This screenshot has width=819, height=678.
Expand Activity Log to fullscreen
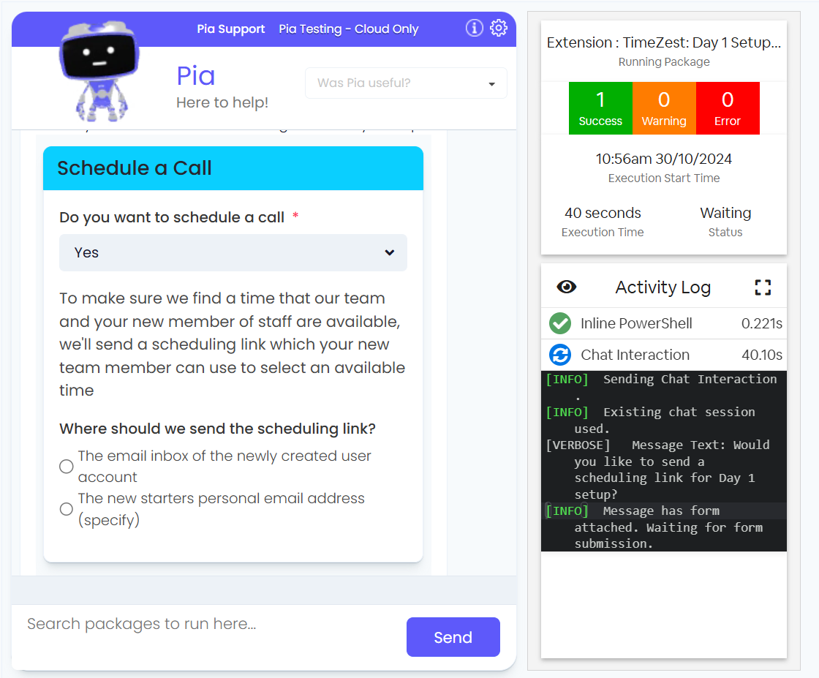pyautogui.click(x=763, y=287)
